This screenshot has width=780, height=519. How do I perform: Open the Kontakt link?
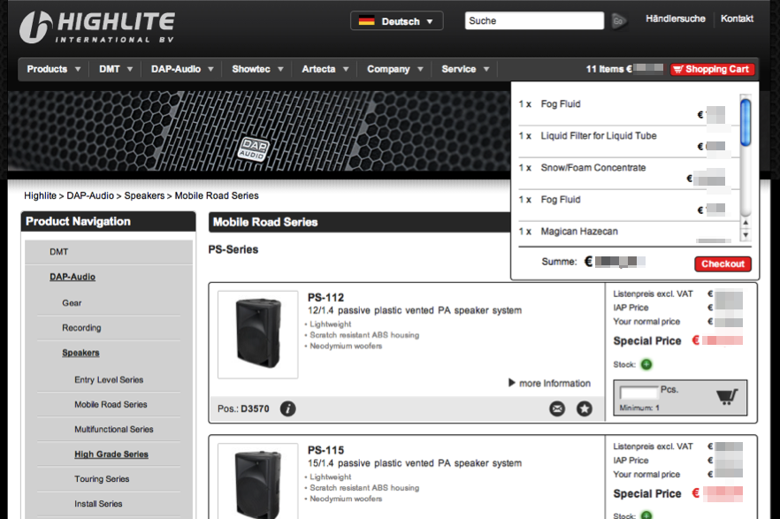point(737,19)
